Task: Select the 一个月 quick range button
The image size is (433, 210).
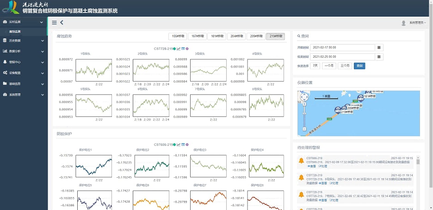Action: pyautogui.click(x=329, y=66)
